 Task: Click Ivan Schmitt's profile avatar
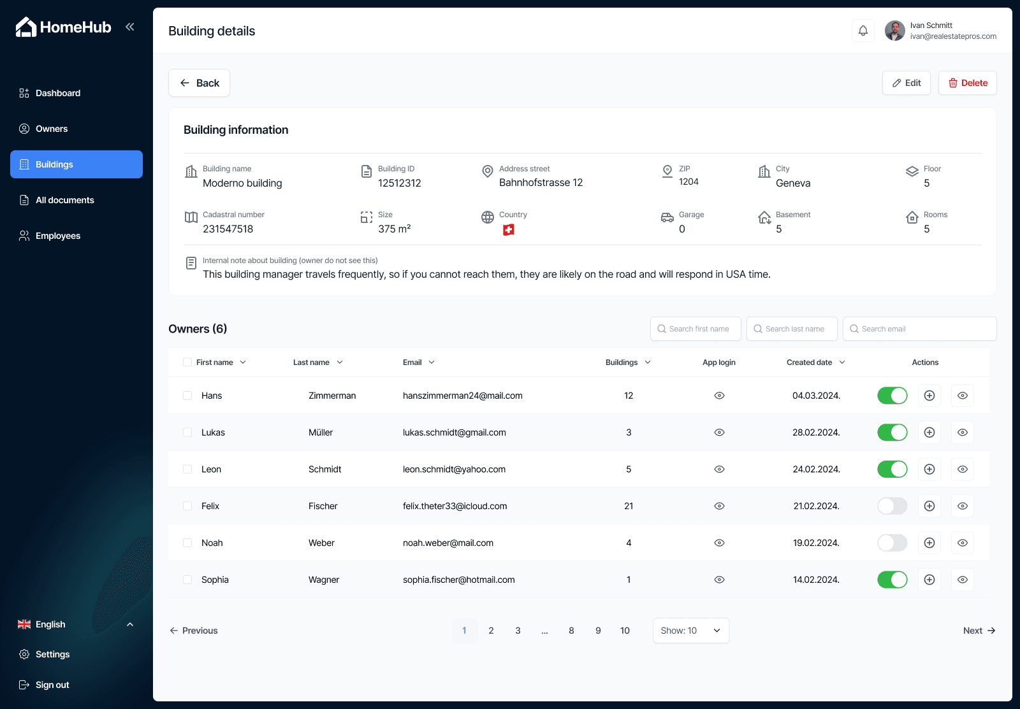(x=895, y=31)
